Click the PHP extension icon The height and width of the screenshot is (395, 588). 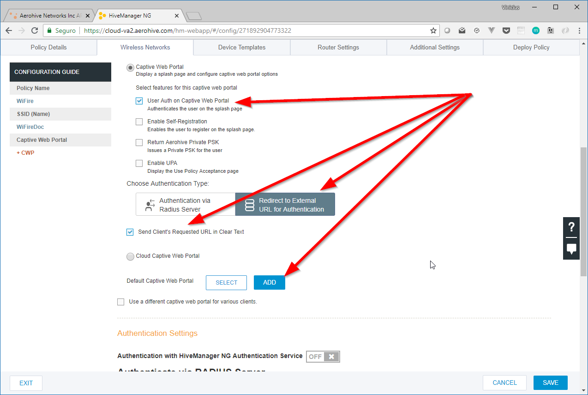tap(521, 30)
